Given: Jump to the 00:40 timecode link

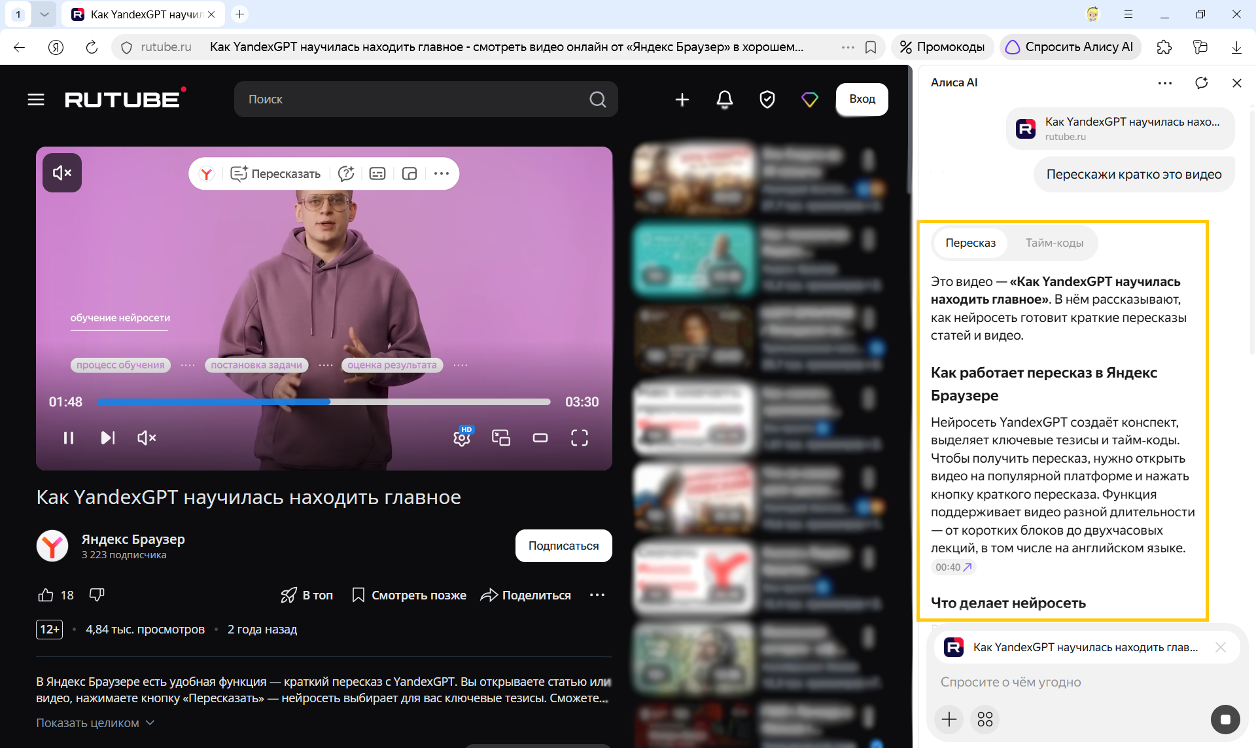Looking at the screenshot, I should pyautogui.click(x=954, y=567).
